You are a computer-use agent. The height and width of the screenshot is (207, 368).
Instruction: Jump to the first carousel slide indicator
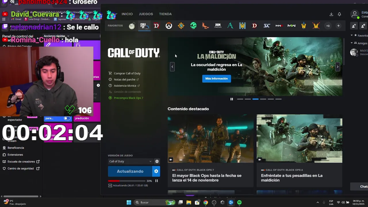[240, 99]
